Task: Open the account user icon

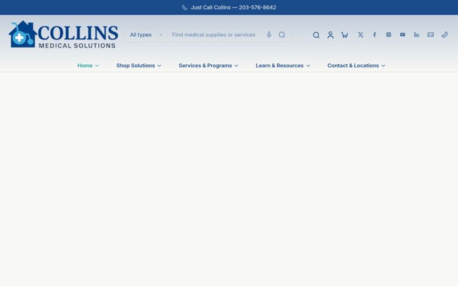Action: [330, 35]
